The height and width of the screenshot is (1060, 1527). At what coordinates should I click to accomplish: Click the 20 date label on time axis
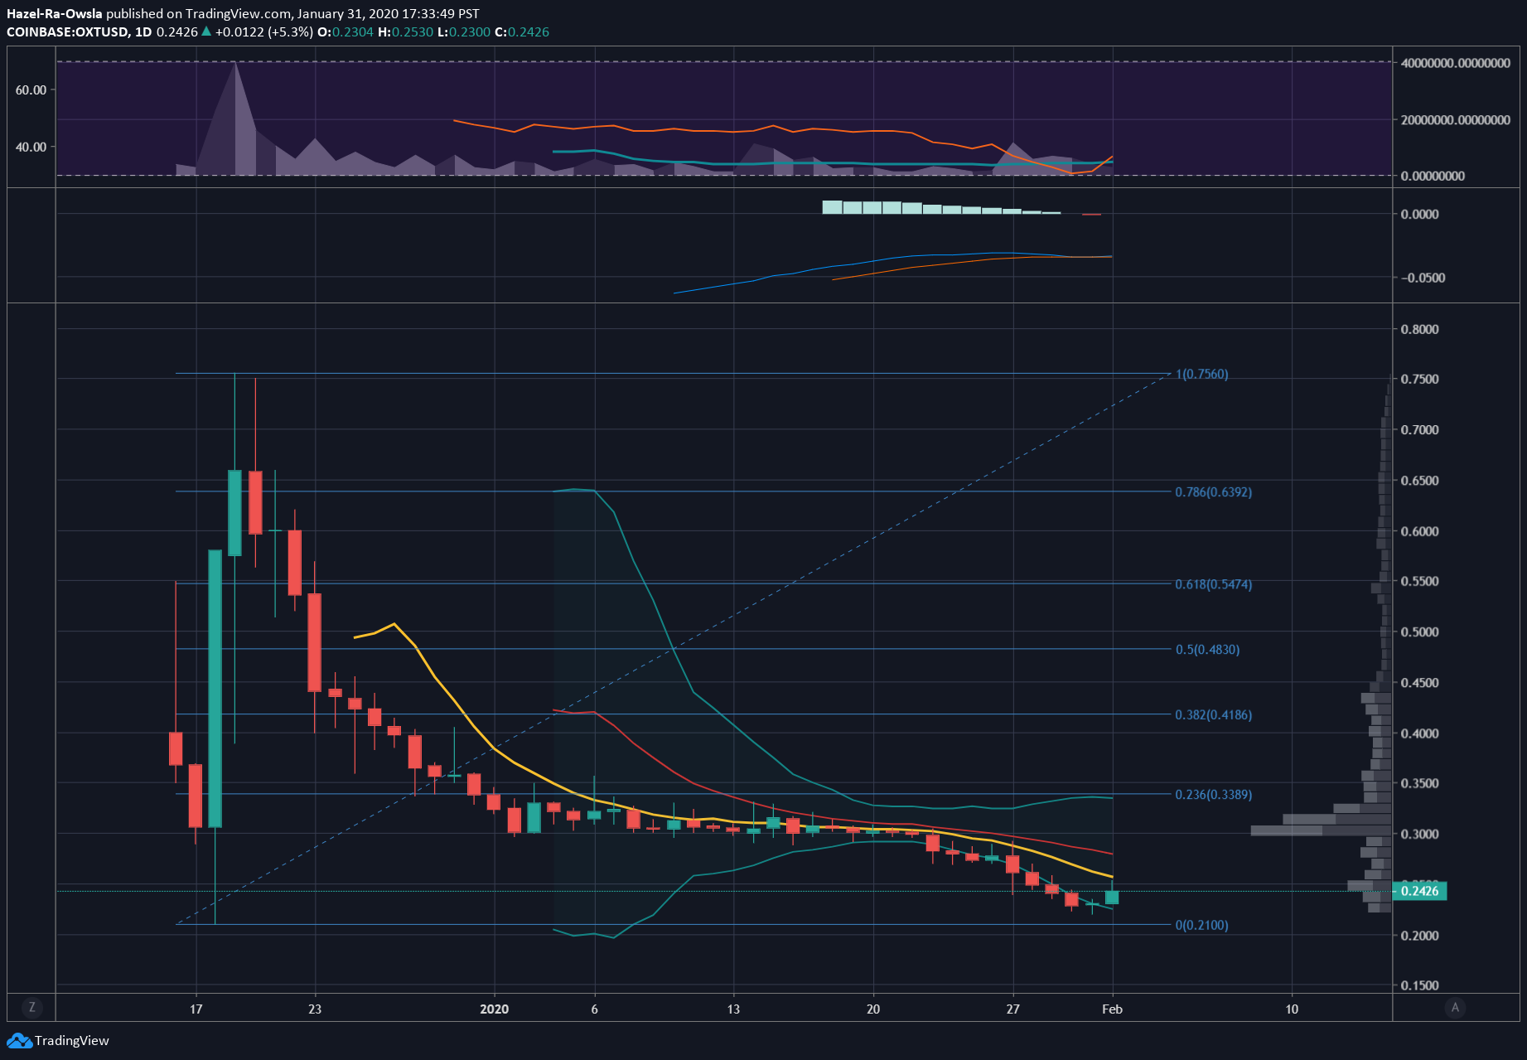tap(873, 1009)
